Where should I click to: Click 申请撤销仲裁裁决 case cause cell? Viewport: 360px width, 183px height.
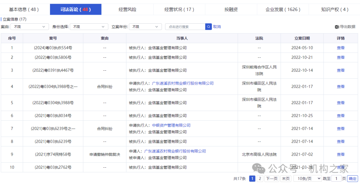click(104, 154)
